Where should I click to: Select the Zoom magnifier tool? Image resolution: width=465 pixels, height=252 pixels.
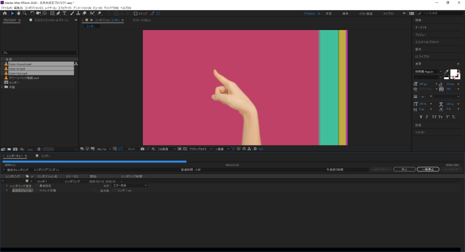[x=25, y=14]
